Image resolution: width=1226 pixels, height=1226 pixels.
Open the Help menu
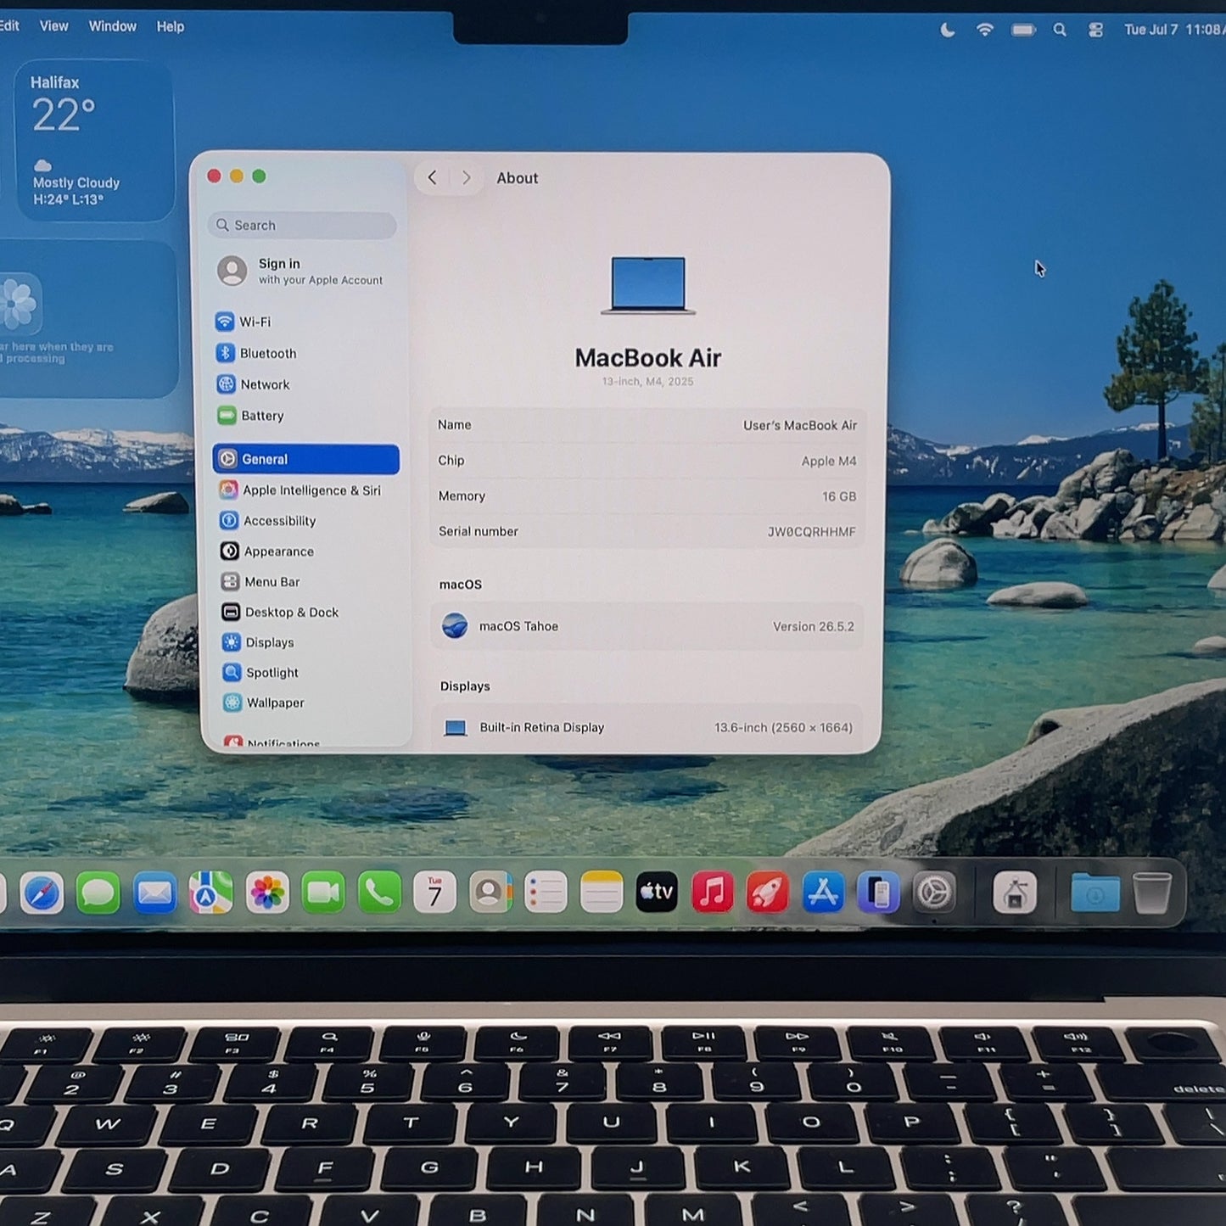point(171,26)
